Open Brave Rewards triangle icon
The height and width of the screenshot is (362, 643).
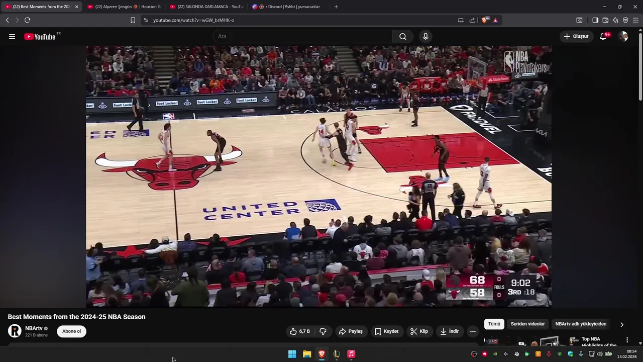[x=495, y=20]
